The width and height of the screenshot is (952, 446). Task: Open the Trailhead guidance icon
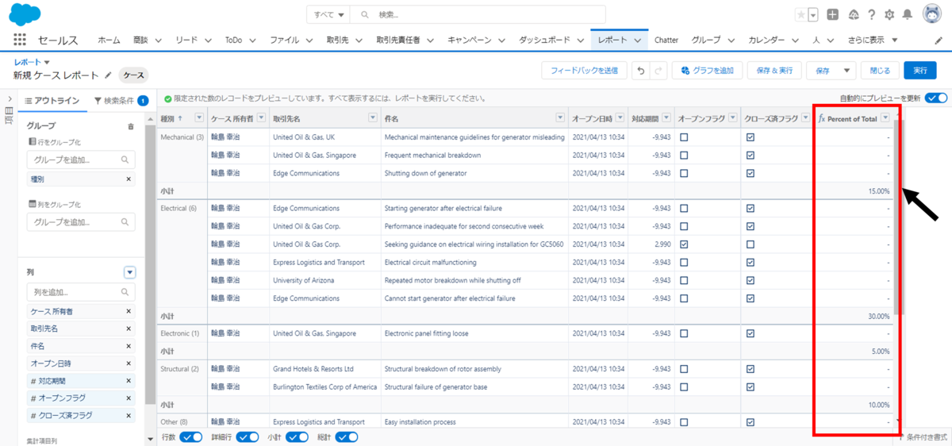[x=854, y=14]
